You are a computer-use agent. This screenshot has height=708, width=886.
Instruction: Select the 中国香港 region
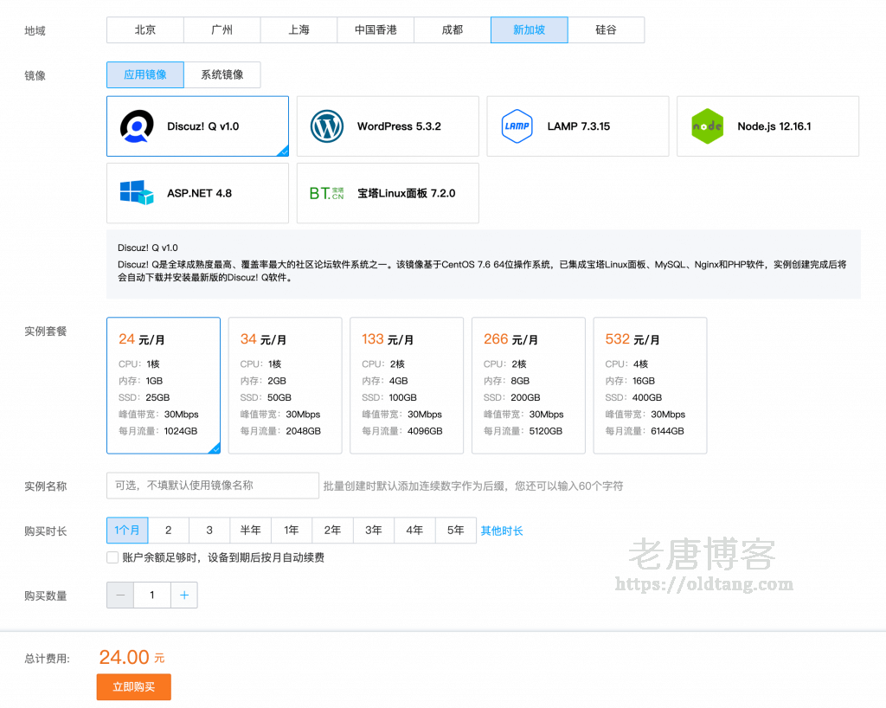[376, 29]
